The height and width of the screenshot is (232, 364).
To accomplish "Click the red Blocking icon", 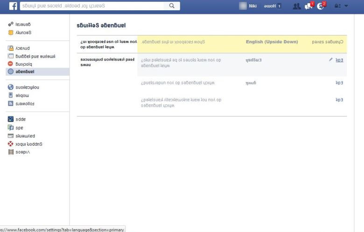I will [10, 64].
